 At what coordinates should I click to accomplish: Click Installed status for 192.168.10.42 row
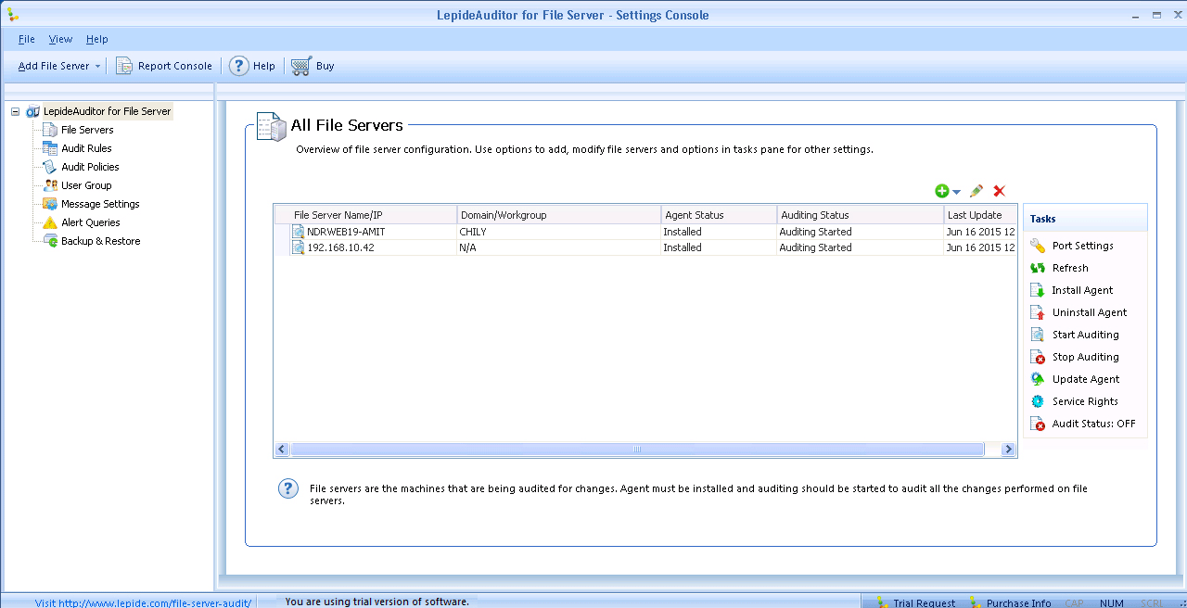(x=683, y=247)
